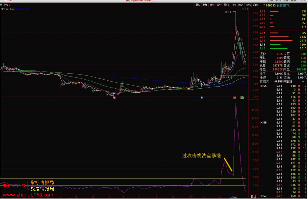Screen dimensions: 308x199
Task: Click the 2578 volume in the order book
Action: (x=303, y=41)
